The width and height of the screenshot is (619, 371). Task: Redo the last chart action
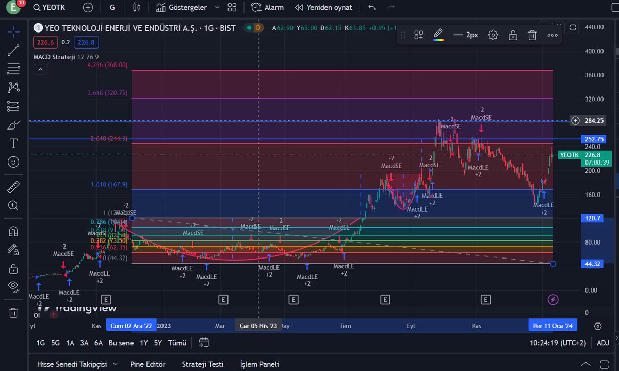coord(391,8)
